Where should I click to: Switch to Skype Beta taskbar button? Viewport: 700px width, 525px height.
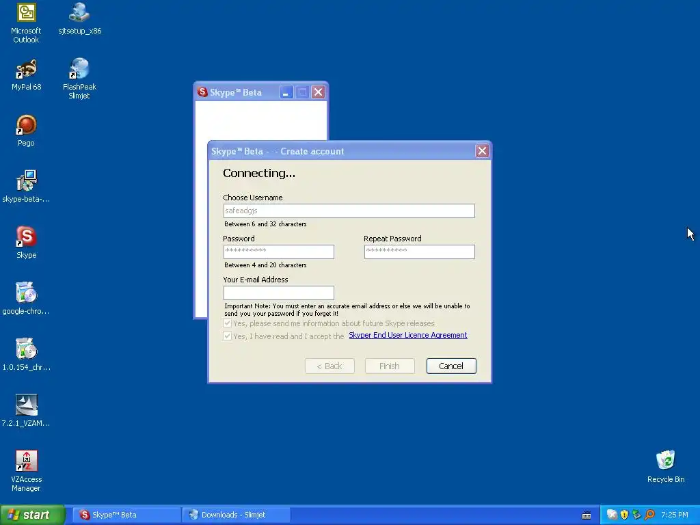pos(126,515)
